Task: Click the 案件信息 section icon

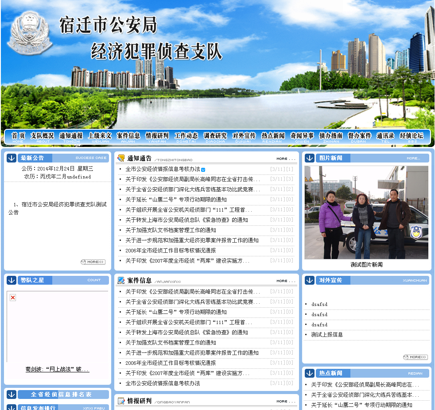Action: [x=121, y=280]
